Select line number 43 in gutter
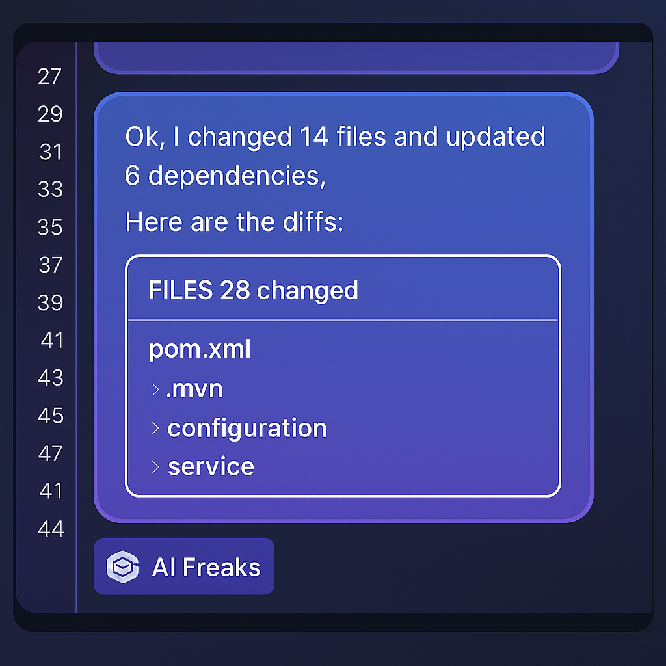 (x=49, y=377)
